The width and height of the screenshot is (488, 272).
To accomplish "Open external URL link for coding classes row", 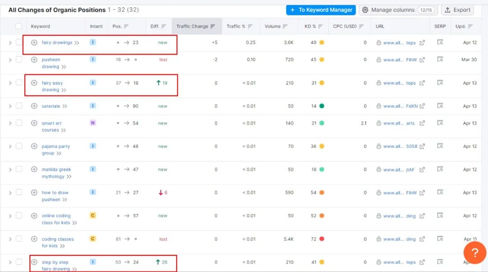I will [422, 239].
